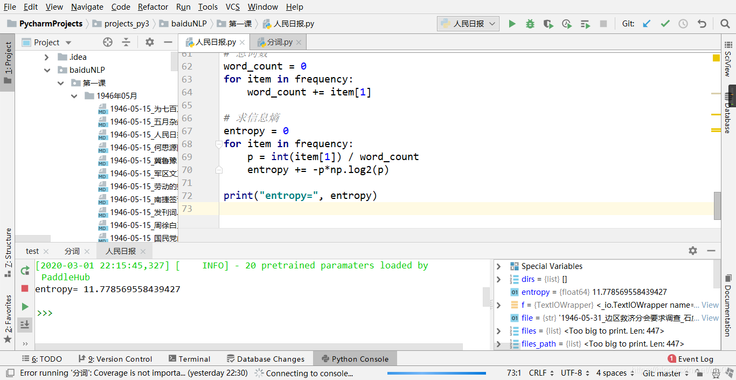The image size is (736, 380).
Task: Fold the for loop at line 68
Action: pyautogui.click(x=219, y=144)
